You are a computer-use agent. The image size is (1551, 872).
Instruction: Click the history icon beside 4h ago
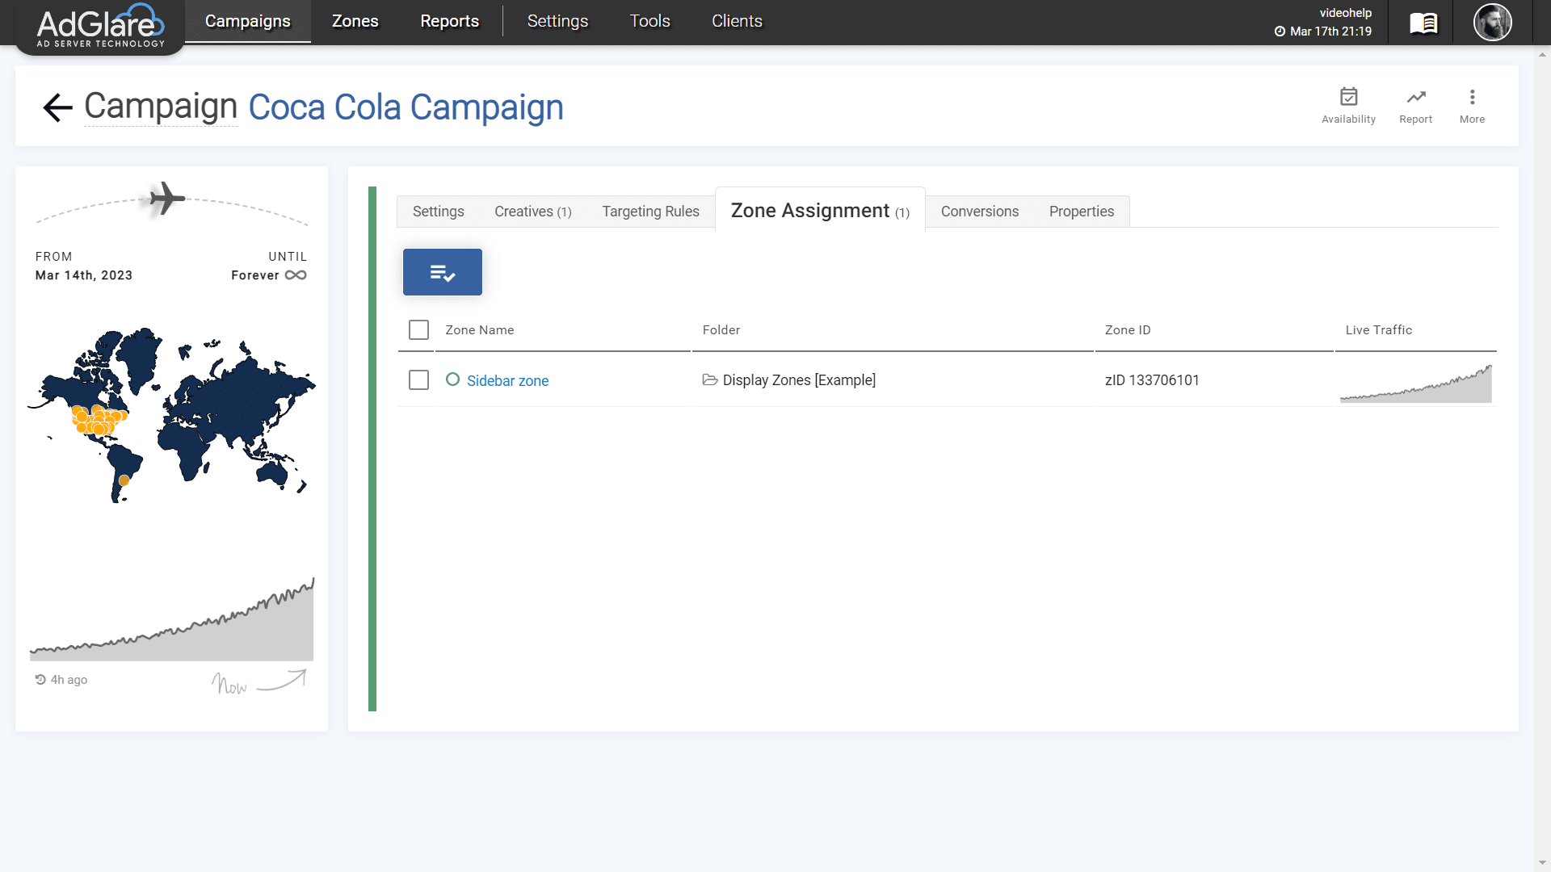tap(40, 680)
